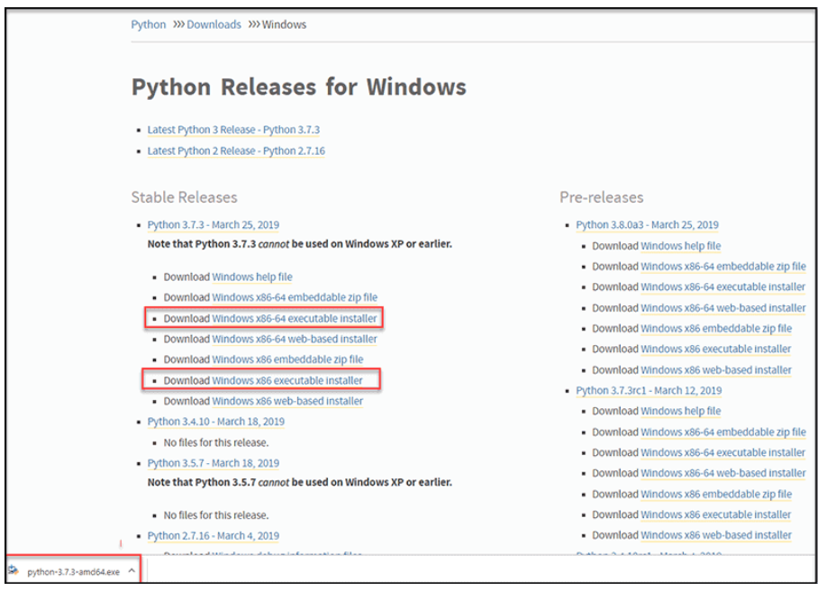Go to the Python breadcrumb link
The width and height of the screenshot is (827, 591).
coord(148,24)
